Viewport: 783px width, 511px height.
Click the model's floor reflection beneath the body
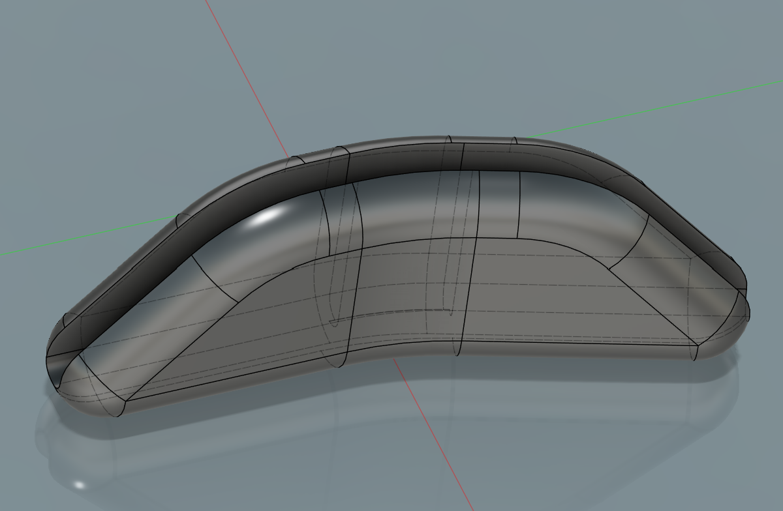click(x=261, y=450)
